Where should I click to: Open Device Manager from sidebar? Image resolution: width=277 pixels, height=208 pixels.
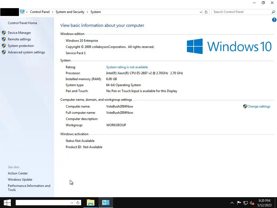(19, 33)
